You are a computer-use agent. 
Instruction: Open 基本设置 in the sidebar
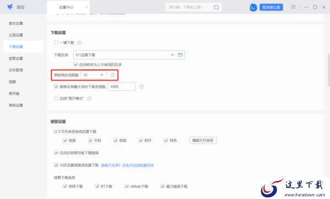[x=16, y=23]
